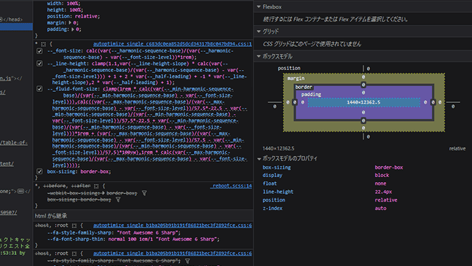Image resolution: width=472 pixels, height=266 pixels.
Task: Edit the border-top value in box model
Action: pos(363,85)
